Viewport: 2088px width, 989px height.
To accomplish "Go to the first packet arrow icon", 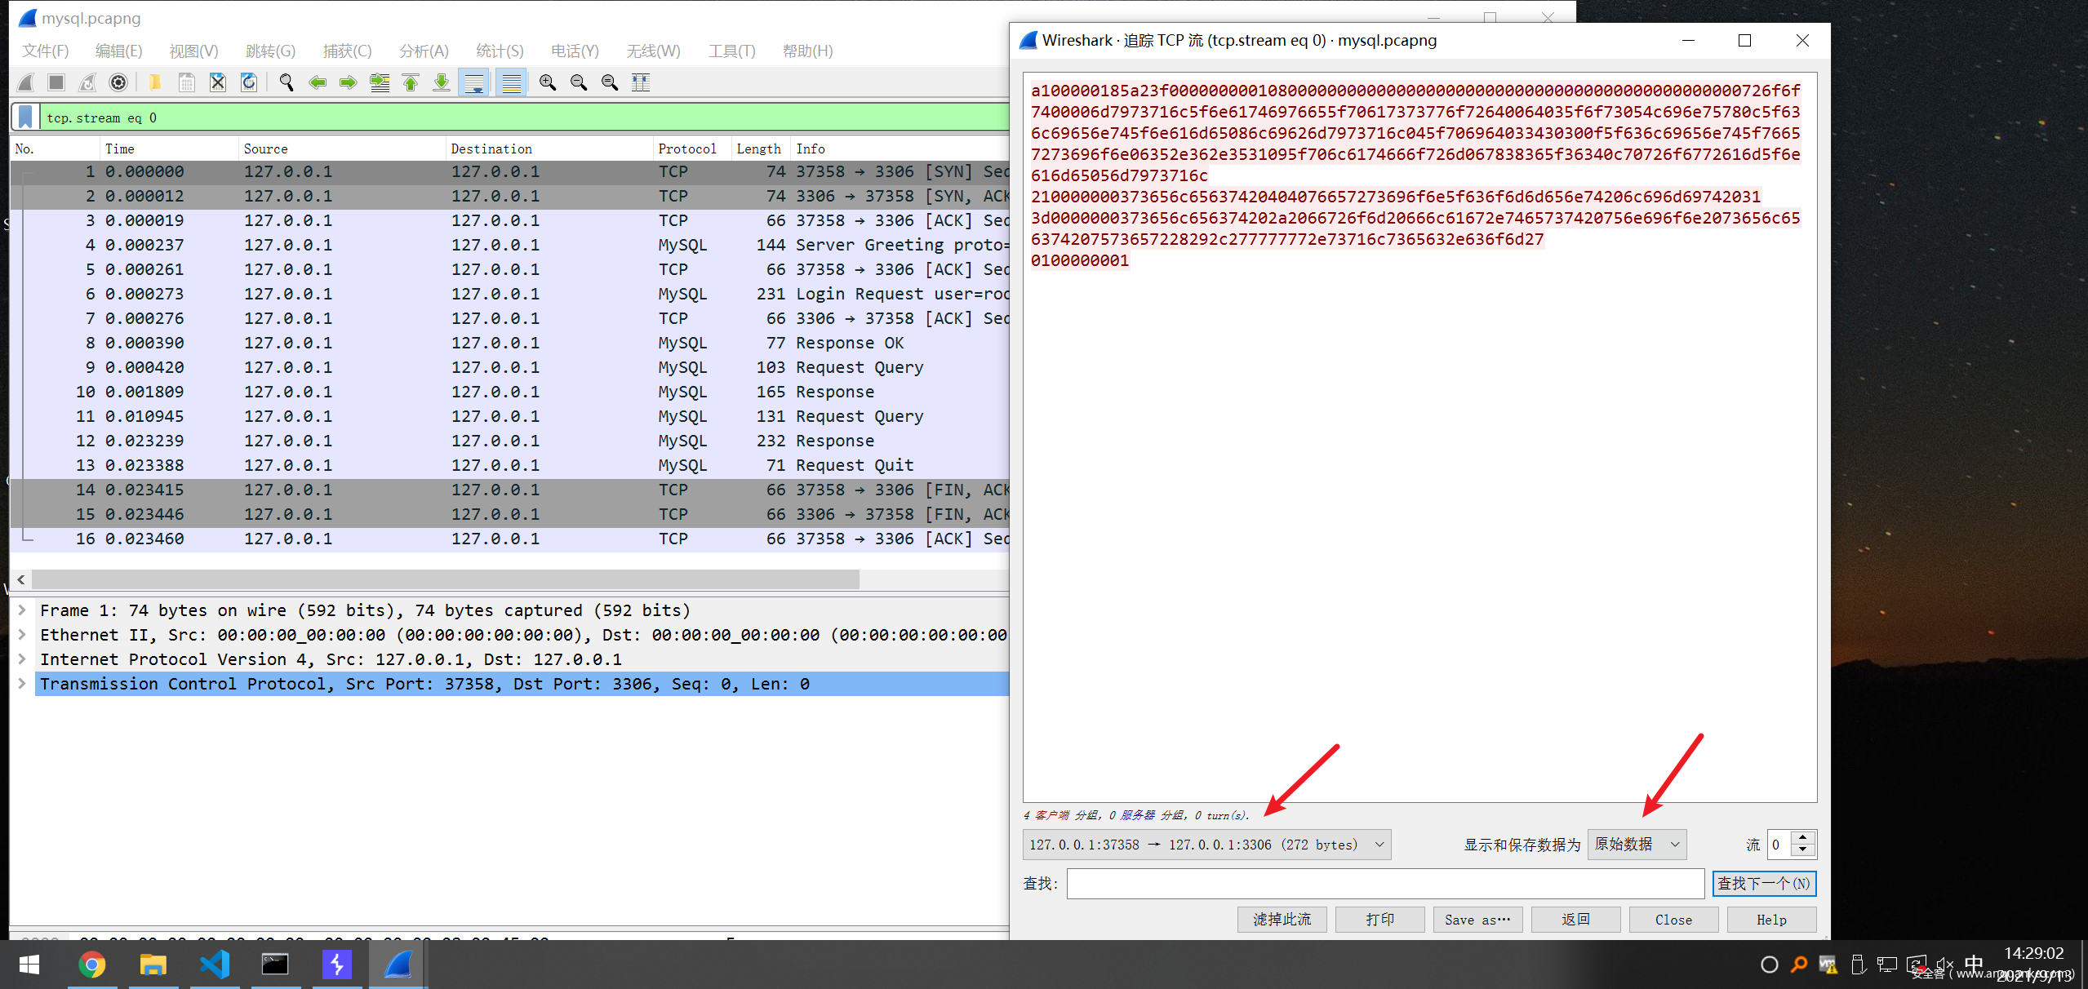I will pyautogui.click(x=411, y=82).
